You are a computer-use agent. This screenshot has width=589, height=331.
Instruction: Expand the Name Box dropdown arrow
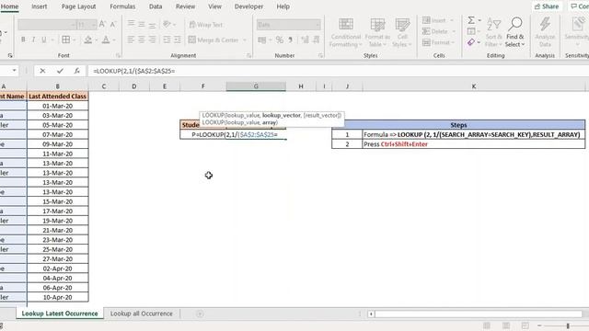15,71
